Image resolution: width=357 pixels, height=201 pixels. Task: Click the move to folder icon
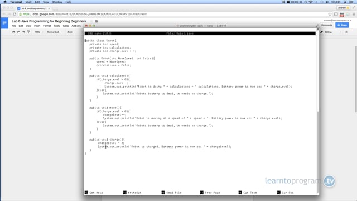coord(97,21)
